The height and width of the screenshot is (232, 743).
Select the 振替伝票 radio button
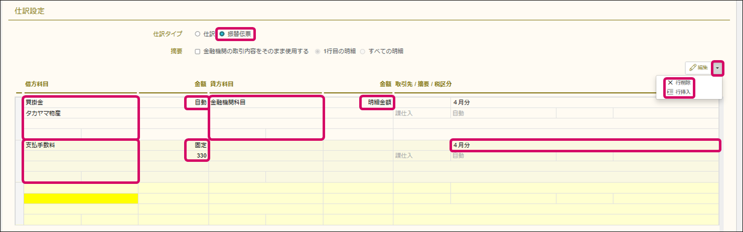(x=222, y=34)
